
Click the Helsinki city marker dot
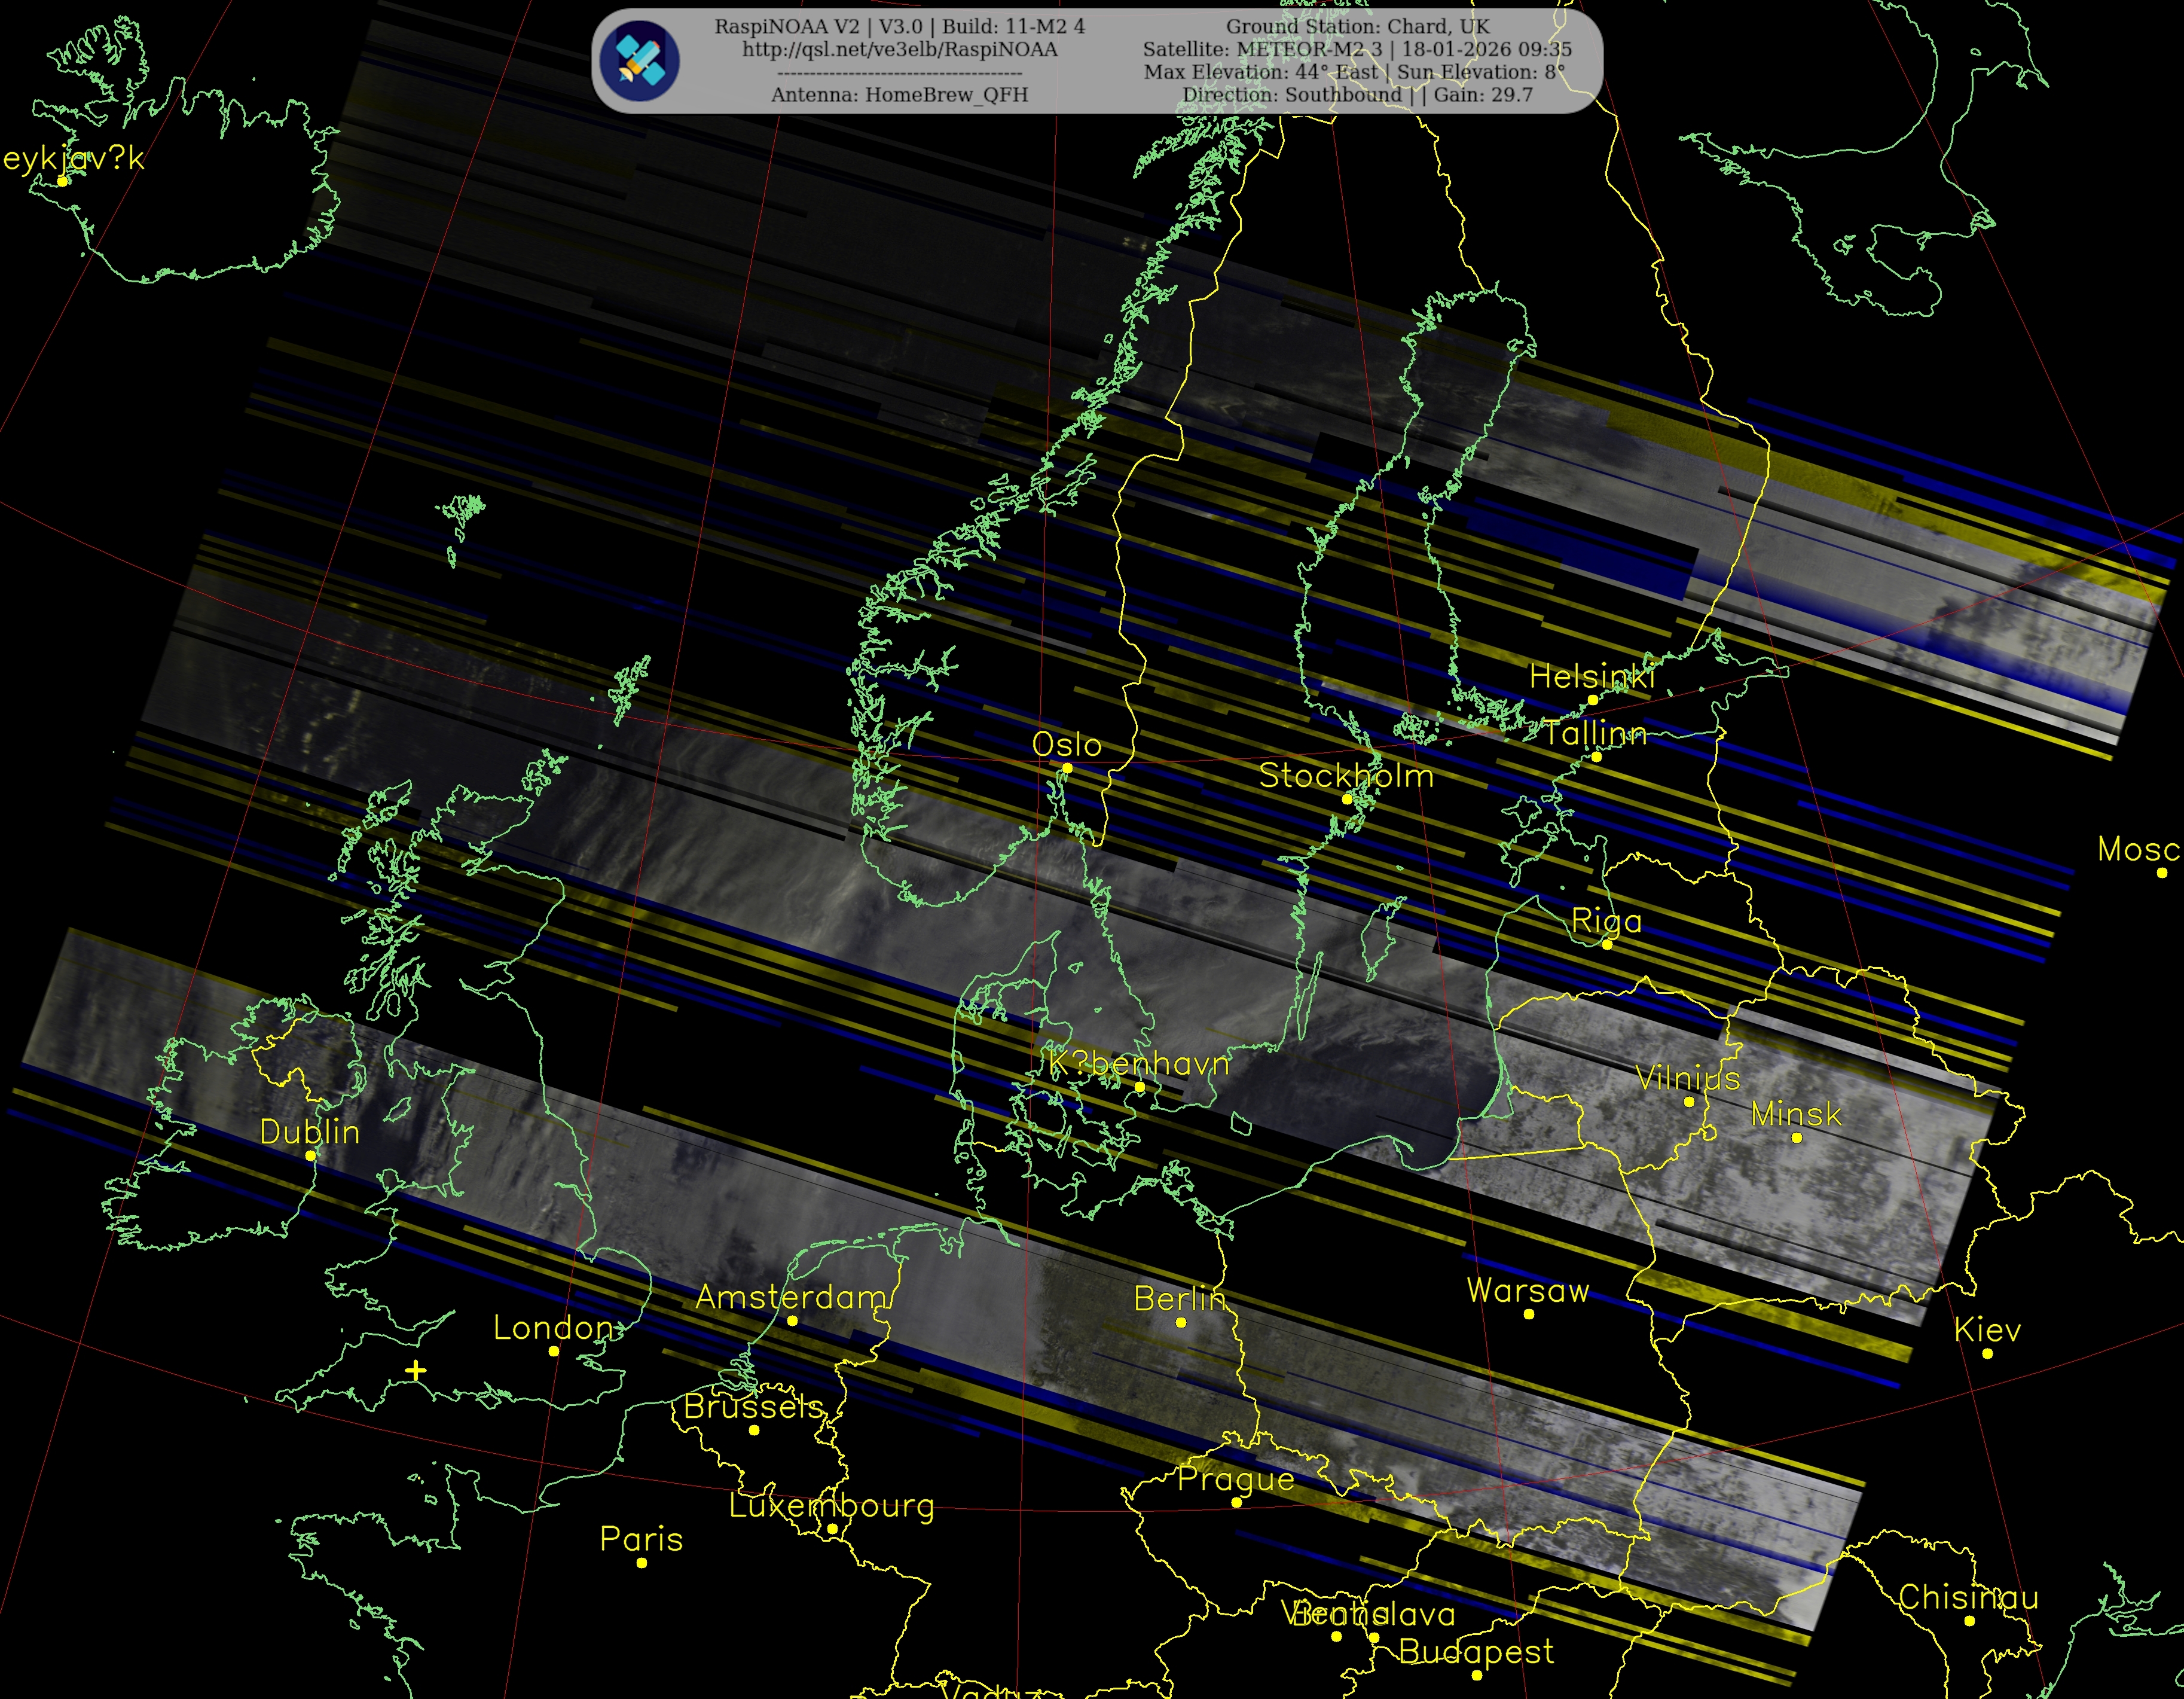pos(1593,700)
